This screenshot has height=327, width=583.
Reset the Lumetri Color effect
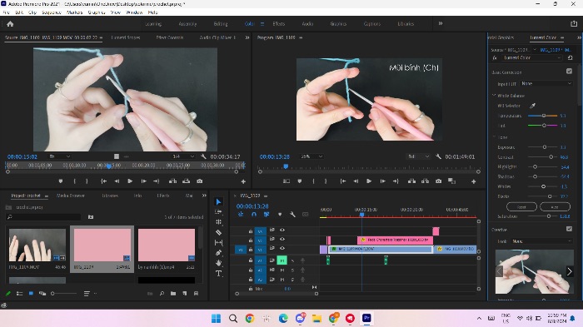point(570,58)
